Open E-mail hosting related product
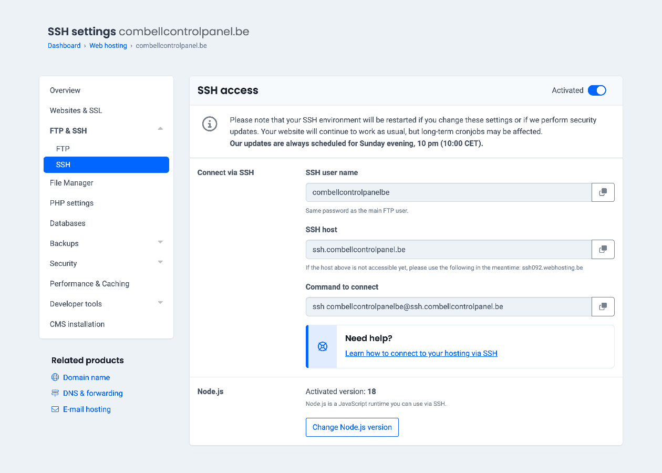Image resolution: width=662 pixels, height=473 pixels. [87, 409]
